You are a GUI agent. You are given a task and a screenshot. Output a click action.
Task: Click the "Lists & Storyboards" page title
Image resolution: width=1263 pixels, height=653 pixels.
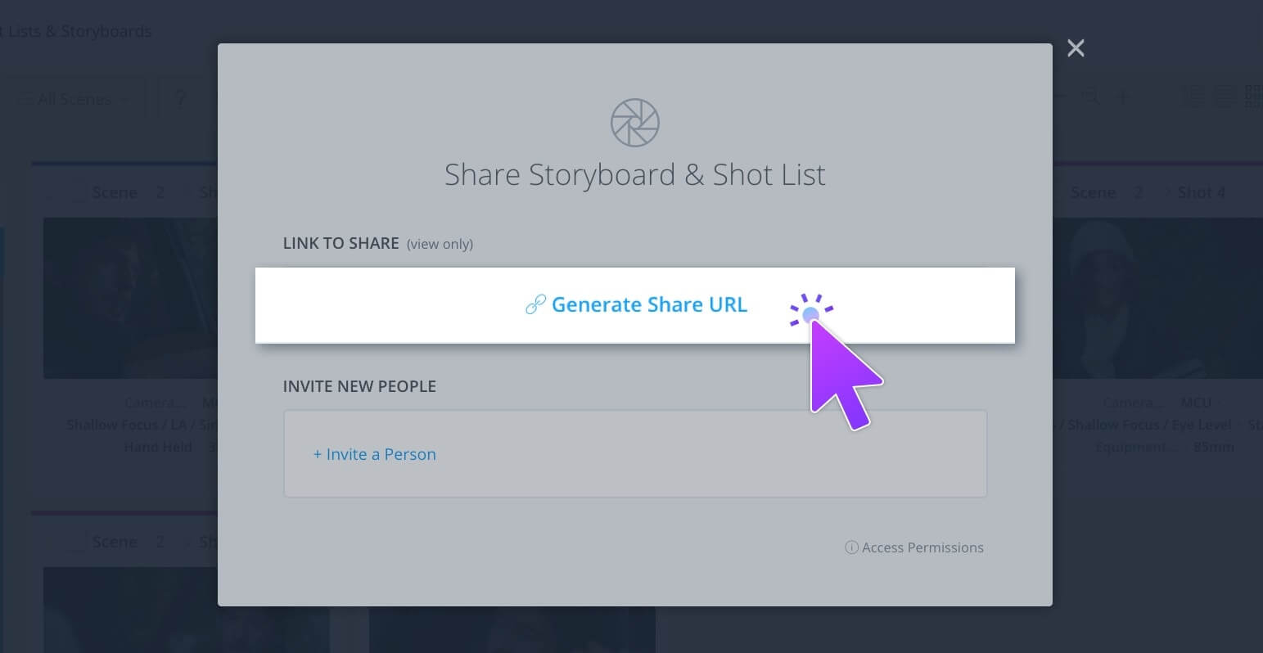(79, 32)
